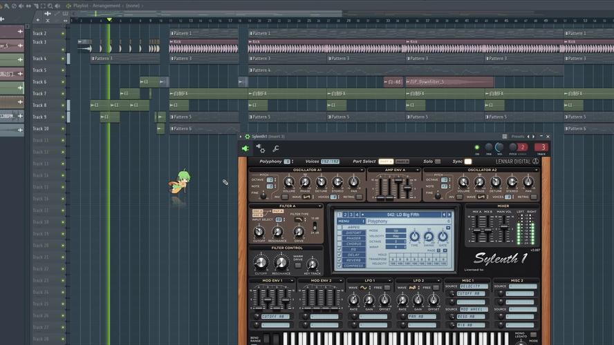Image resolution: width=614 pixels, height=345 pixels.
Task: Select the slice tool in playlist toolbar
Action: click(36, 6)
